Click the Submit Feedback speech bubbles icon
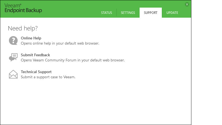This screenshot has height=125, width=222. pos(13,57)
